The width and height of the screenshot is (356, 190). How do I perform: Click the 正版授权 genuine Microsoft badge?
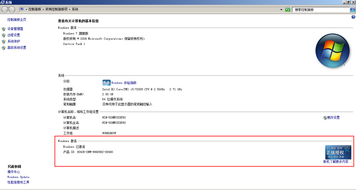tap(338, 152)
